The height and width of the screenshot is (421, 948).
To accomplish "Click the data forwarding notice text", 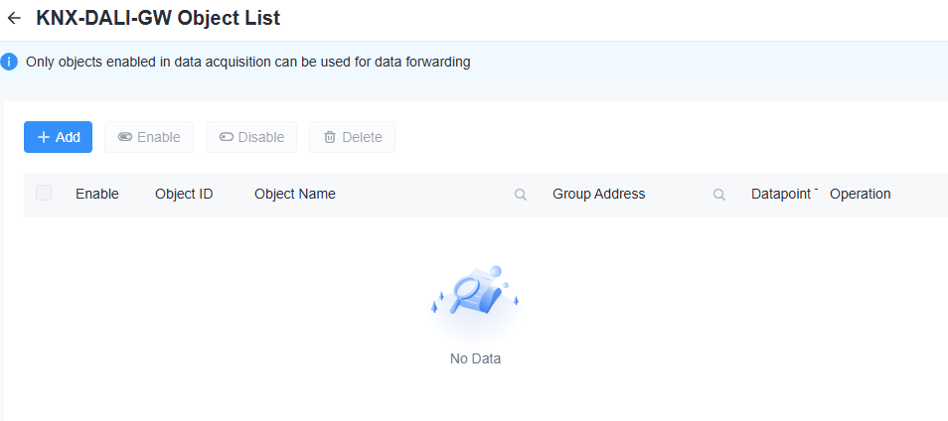I will coord(248,62).
